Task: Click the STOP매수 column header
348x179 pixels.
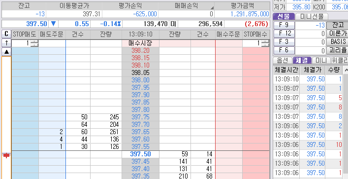Action: coord(256,34)
